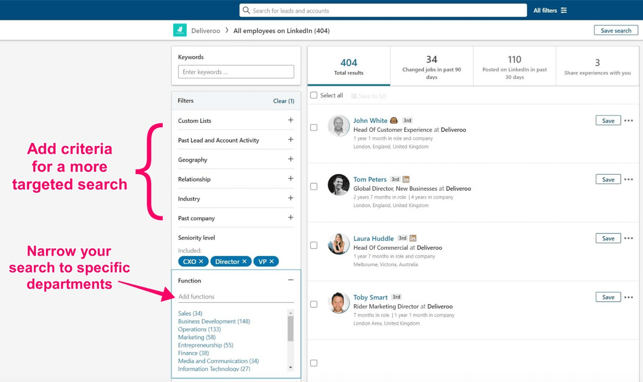Open the three-dot menu beside John White
The width and height of the screenshot is (643, 382).
629,120
